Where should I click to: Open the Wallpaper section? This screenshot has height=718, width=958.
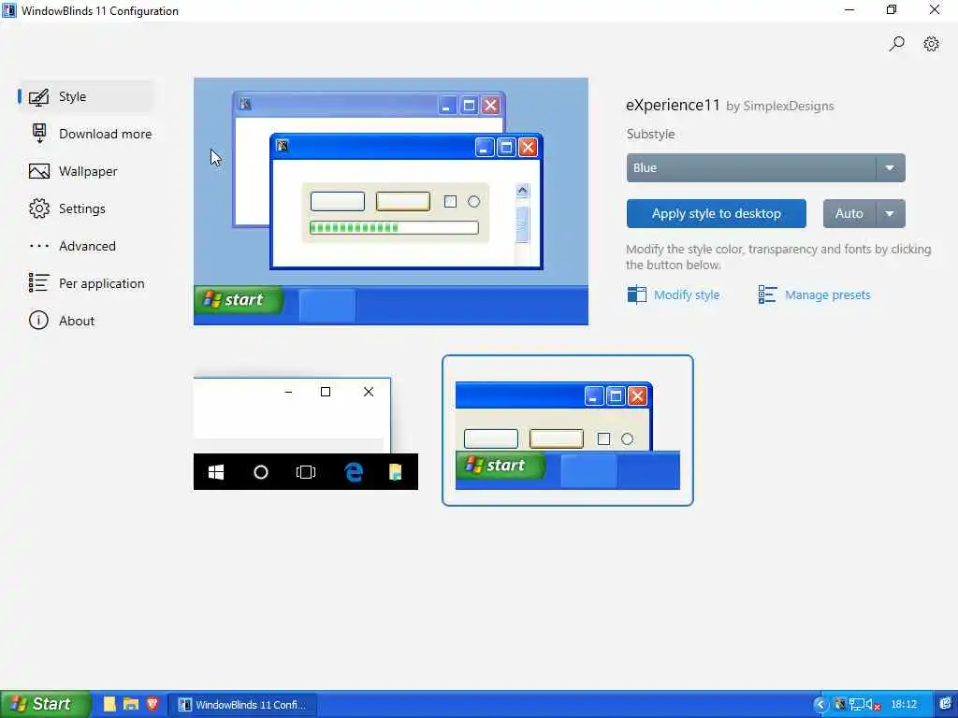click(x=85, y=172)
